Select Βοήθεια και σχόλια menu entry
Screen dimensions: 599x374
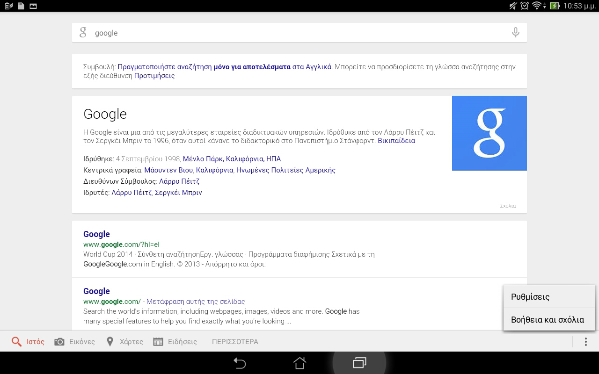549,320
